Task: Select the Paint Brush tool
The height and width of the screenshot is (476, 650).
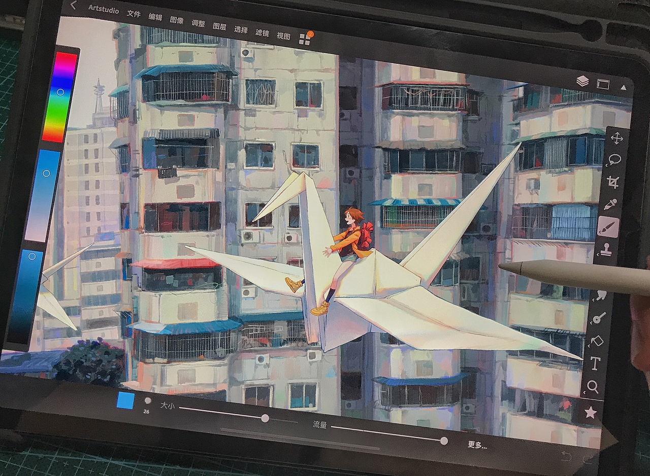Action: [608, 227]
